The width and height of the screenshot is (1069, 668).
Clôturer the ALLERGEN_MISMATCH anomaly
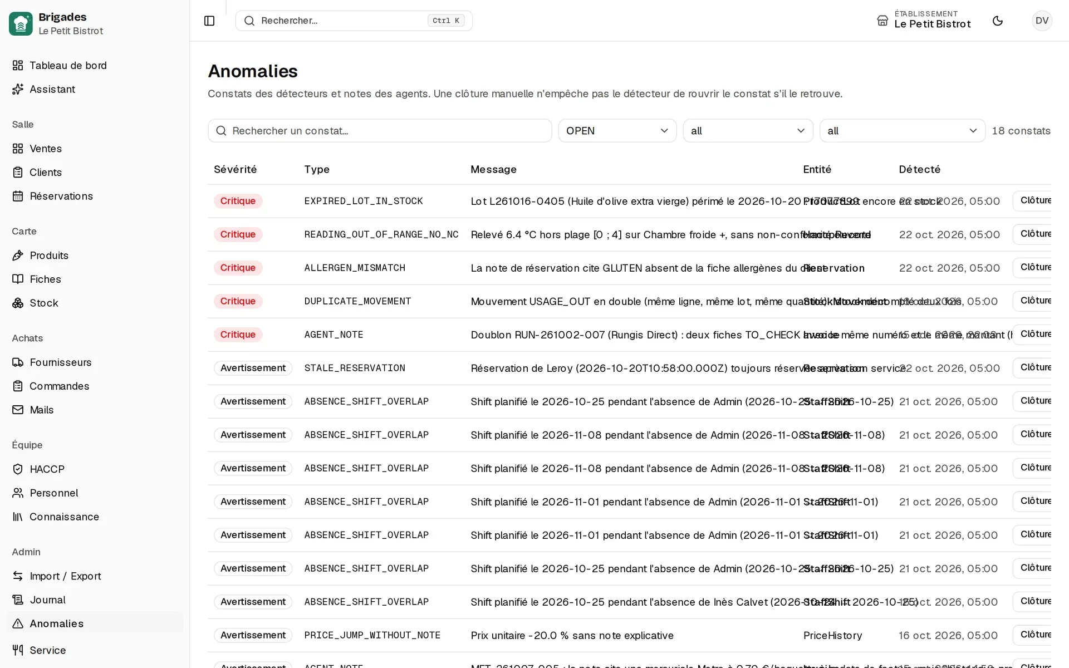point(1032,268)
